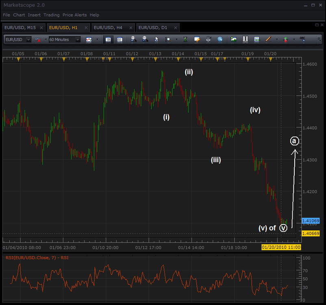Click the boxed letter I toolbar icon

coord(246,39)
